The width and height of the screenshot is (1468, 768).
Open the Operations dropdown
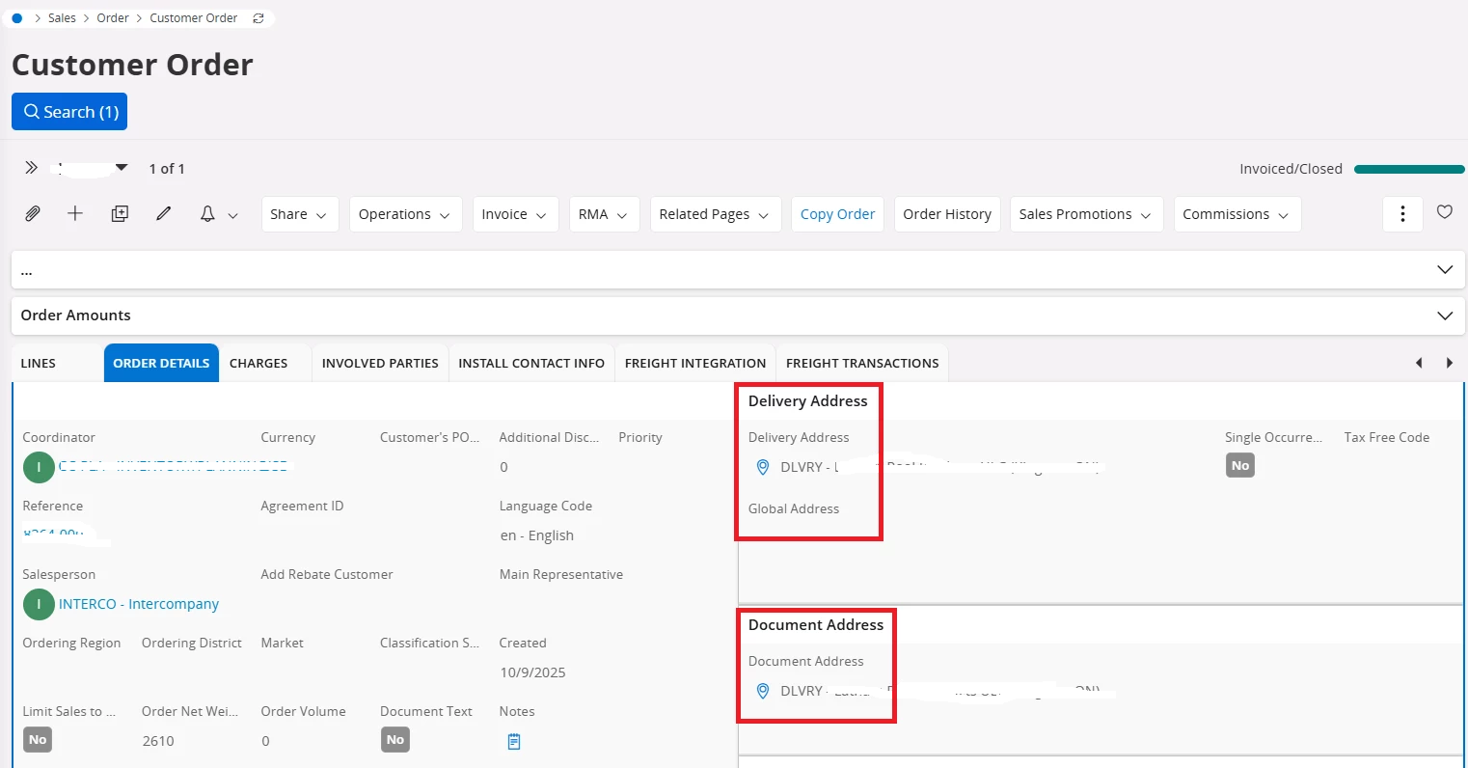click(405, 214)
